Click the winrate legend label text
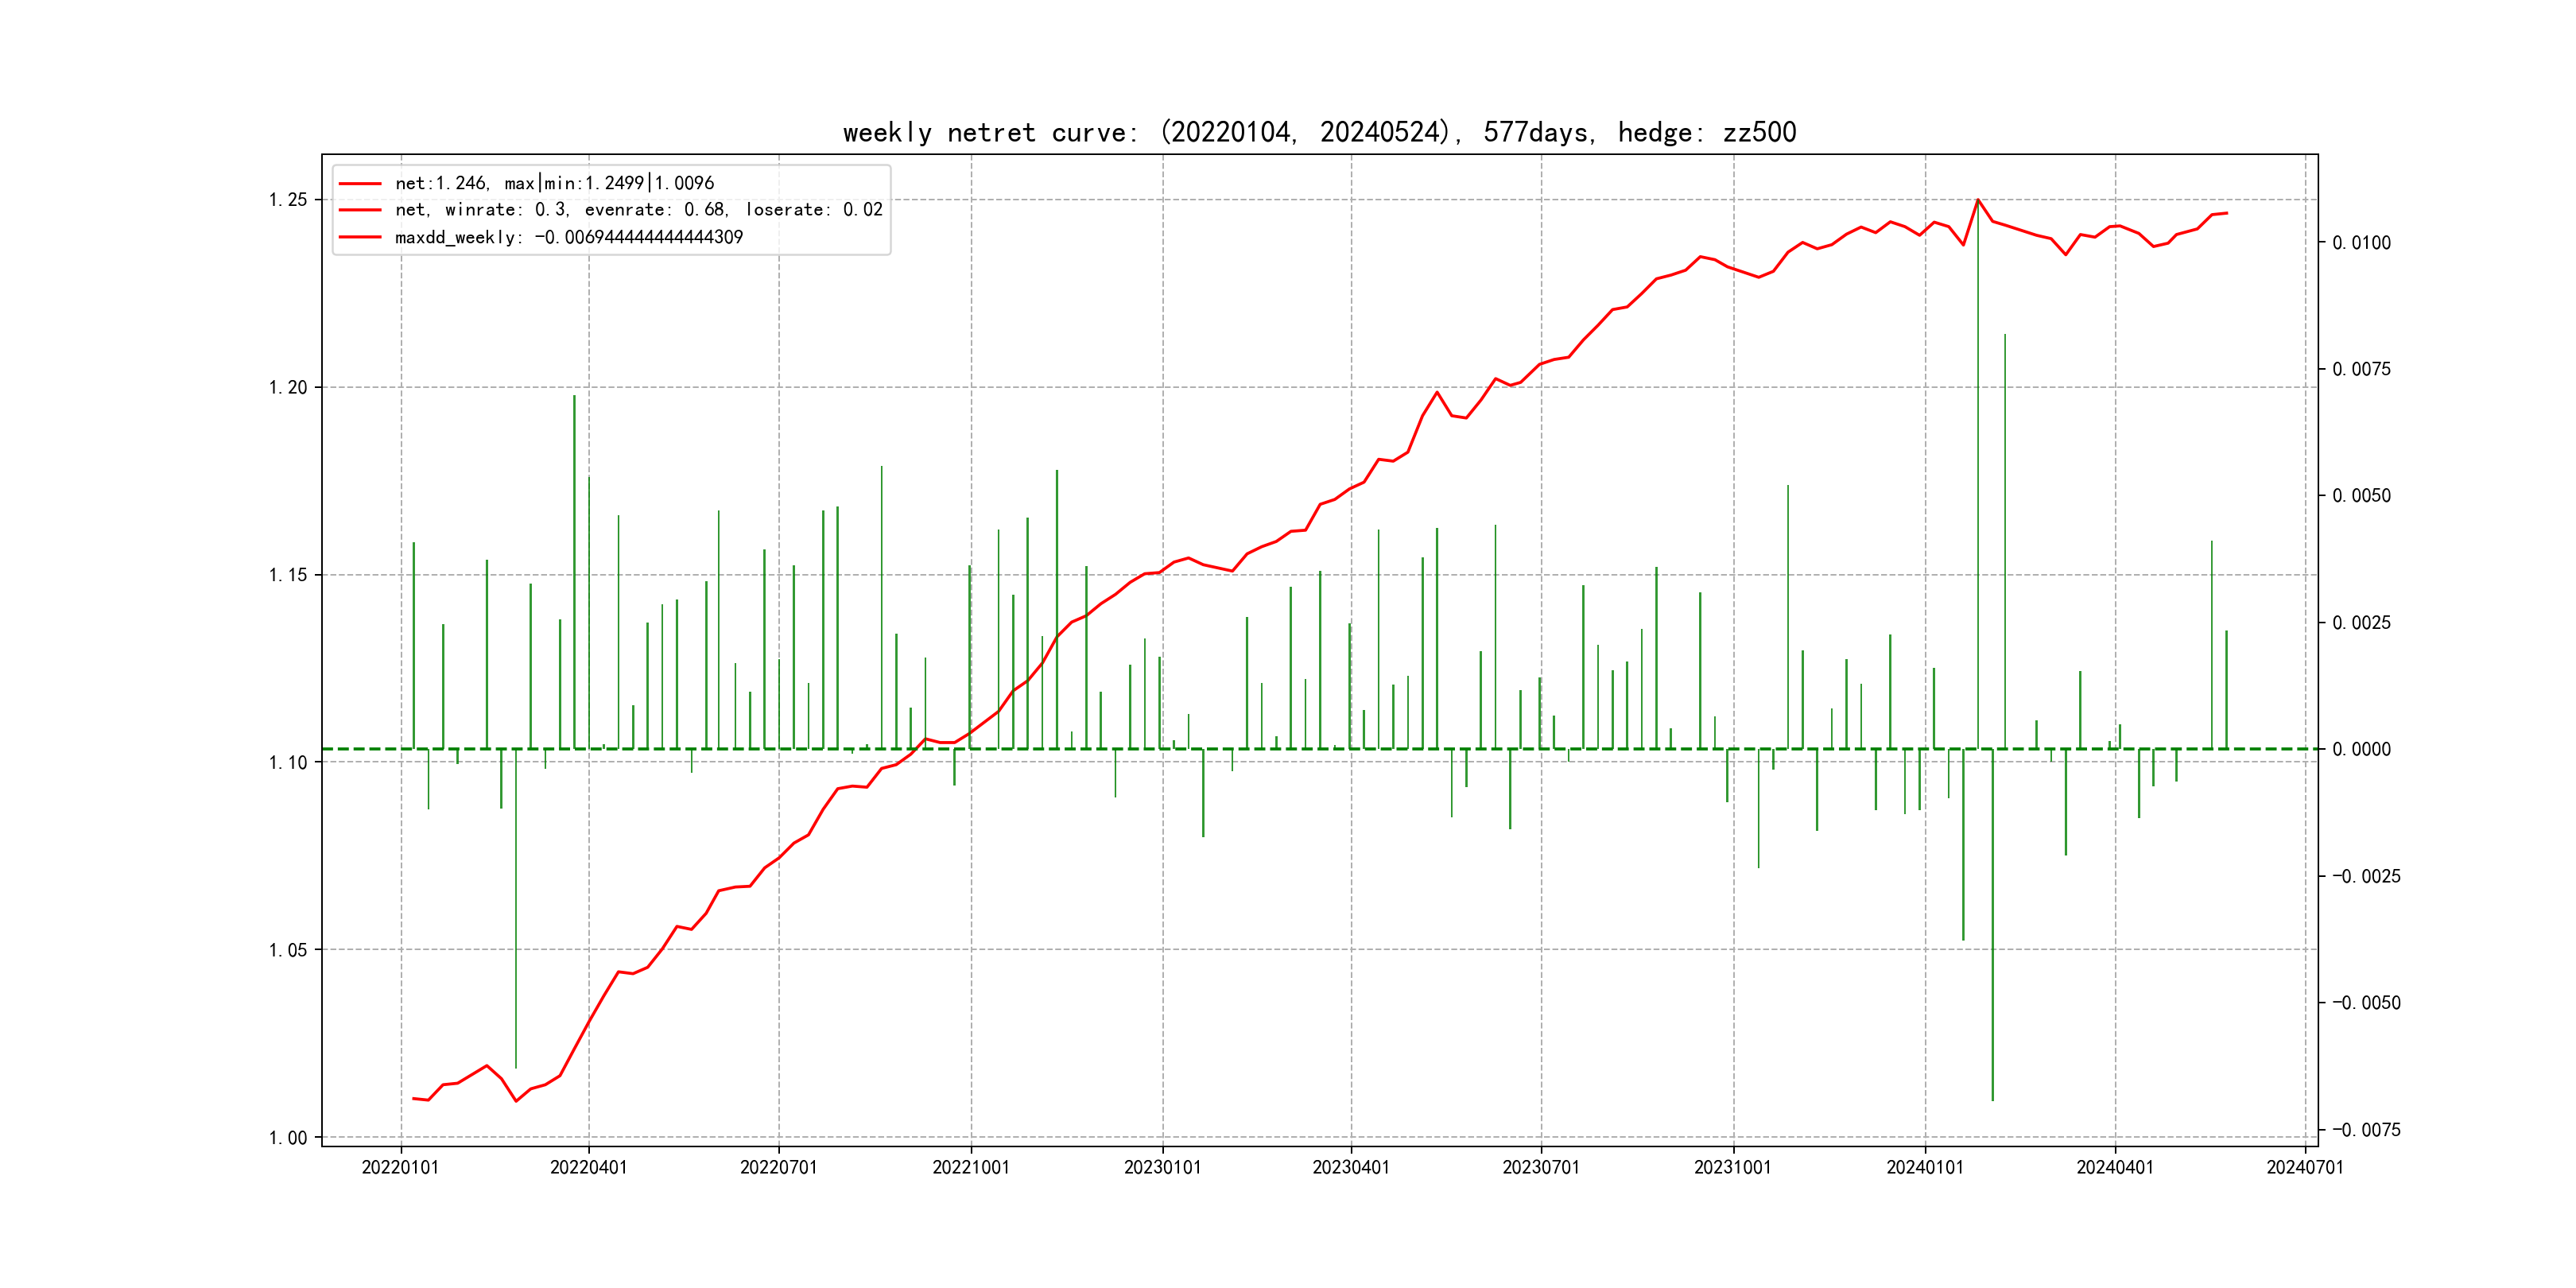Screen dimensions: 2576x1288 pyautogui.click(x=638, y=210)
